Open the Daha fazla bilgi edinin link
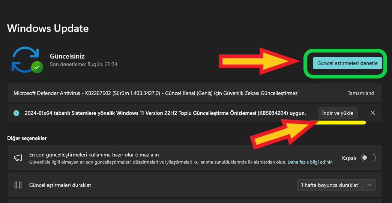The height and width of the screenshot is (203, 392). tap(310, 162)
